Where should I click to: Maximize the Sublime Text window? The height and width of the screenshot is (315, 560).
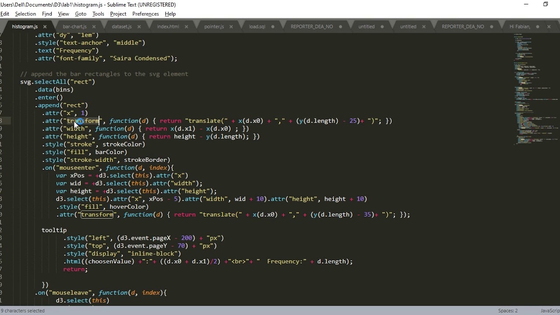(x=546, y=4)
